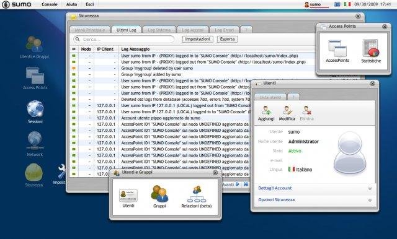This screenshot has height=239, width=397.
Task: Click Administrator name value
Action: coord(303,141)
